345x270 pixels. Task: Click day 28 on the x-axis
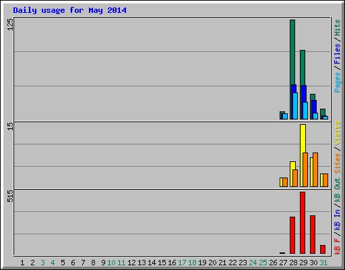coord(293,263)
